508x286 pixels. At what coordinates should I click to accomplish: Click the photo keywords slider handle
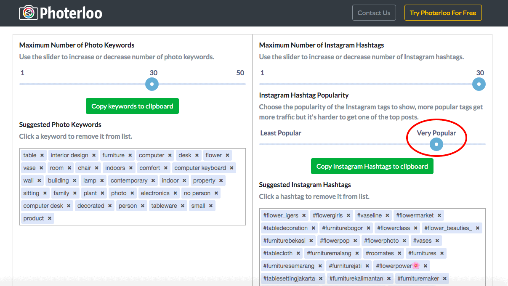[152, 84]
